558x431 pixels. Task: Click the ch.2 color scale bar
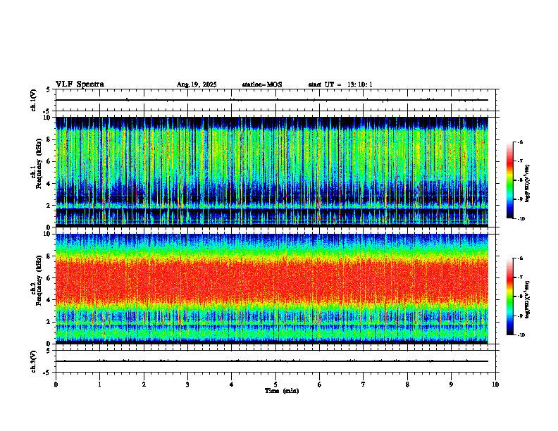pyautogui.click(x=510, y=296)
